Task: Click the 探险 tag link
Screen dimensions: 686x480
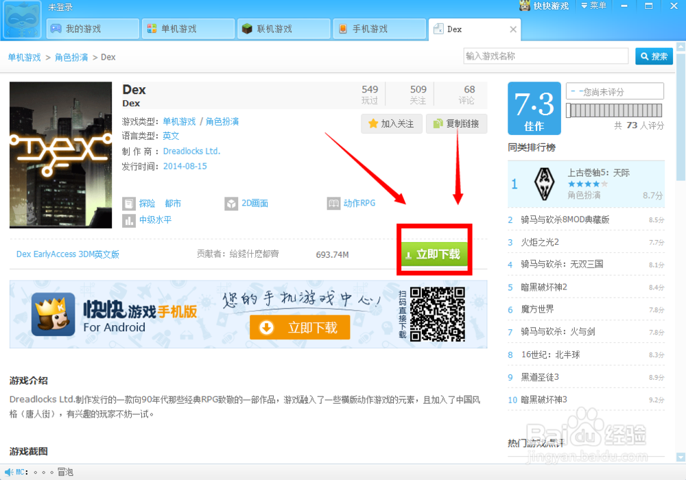Action: pos(147,203)
